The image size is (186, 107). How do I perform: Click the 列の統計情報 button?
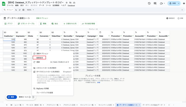pyautogui.click(x=88, y=24)
